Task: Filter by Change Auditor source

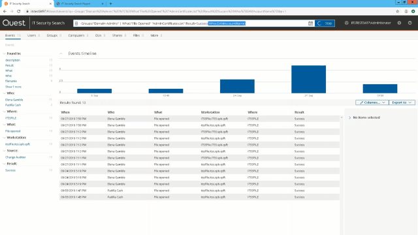Action: pyautogui.click(x=16, y=157)
